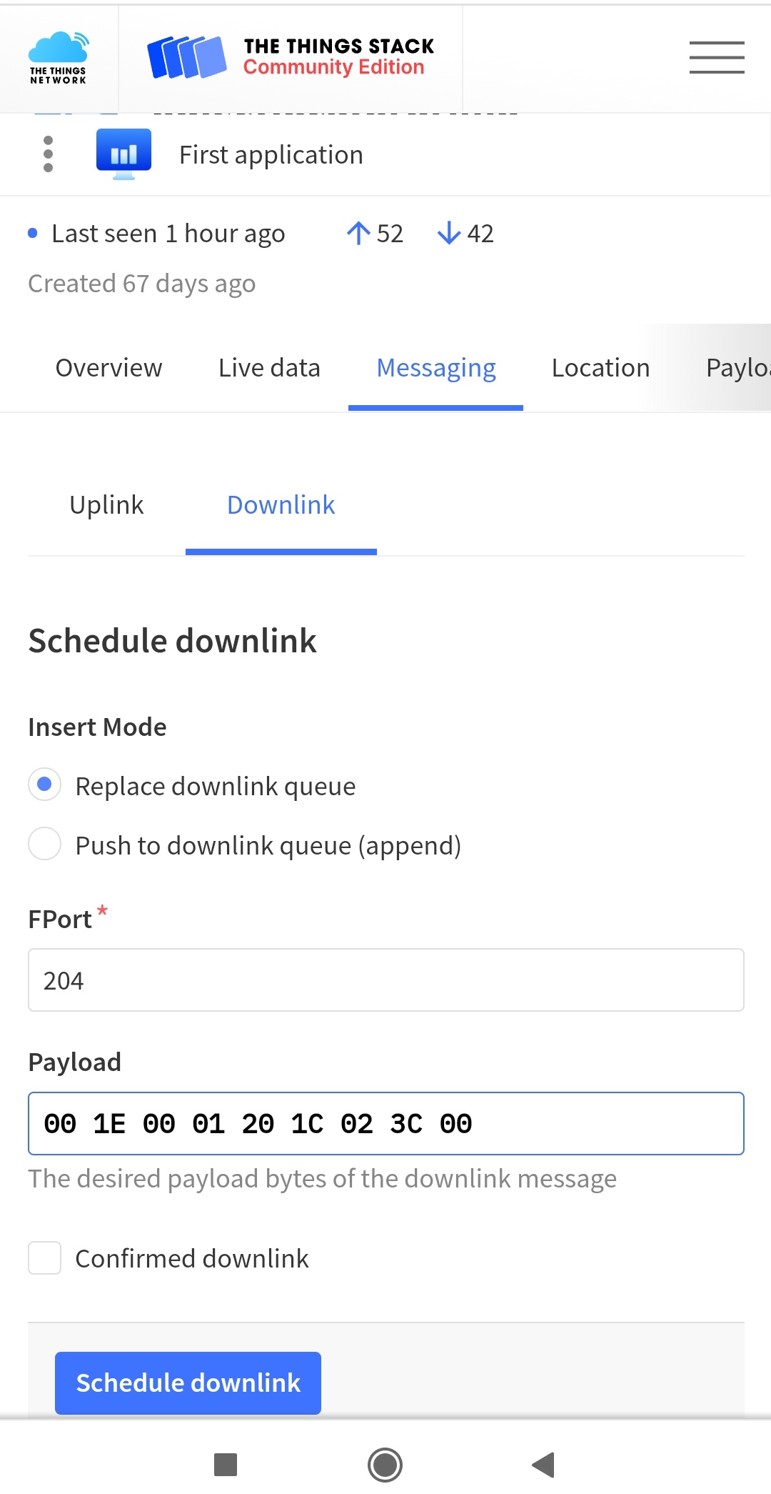Open the hamburger menu
This screenshot has width=771, height=1494.
point(717,57)
